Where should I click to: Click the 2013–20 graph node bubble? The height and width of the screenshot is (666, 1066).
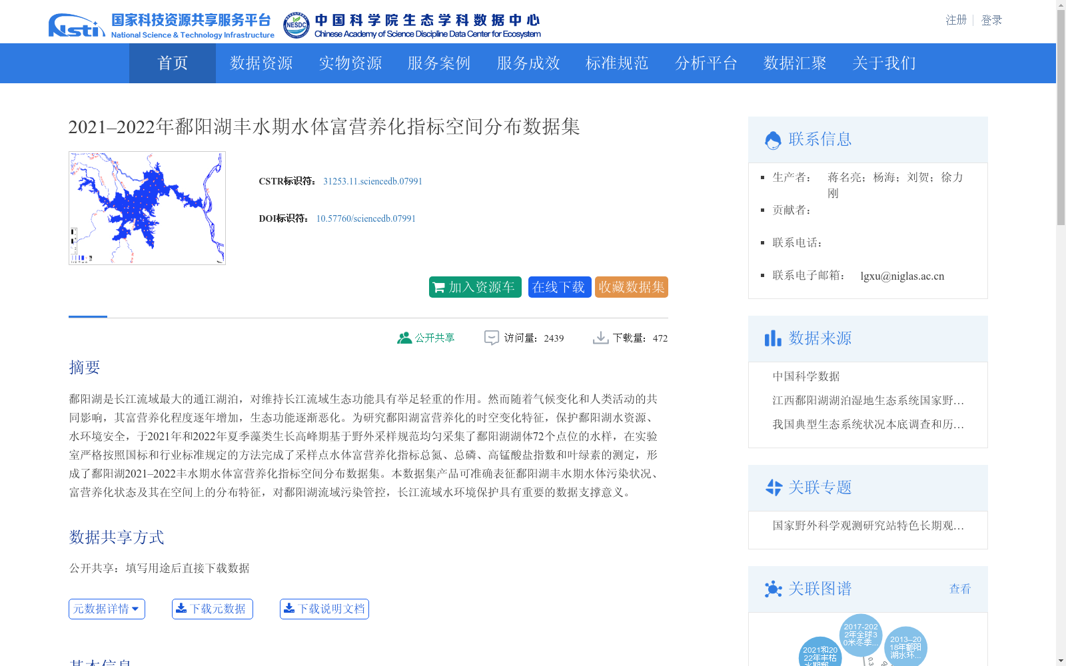pyautogui.click(x=905, y=647)
